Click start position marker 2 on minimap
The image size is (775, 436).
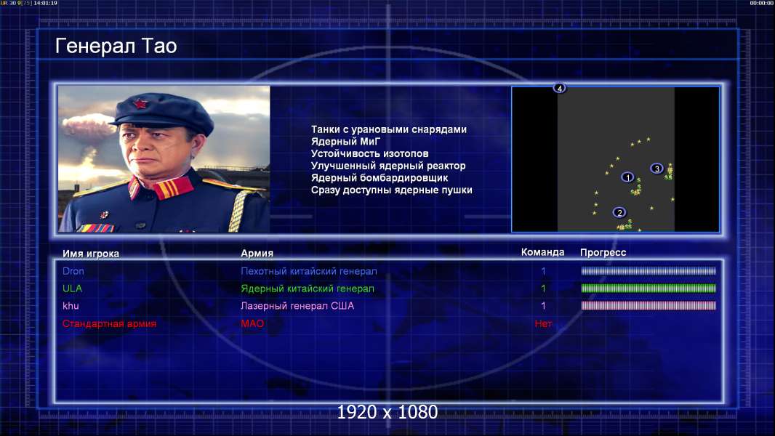click(x=619, y=212)
